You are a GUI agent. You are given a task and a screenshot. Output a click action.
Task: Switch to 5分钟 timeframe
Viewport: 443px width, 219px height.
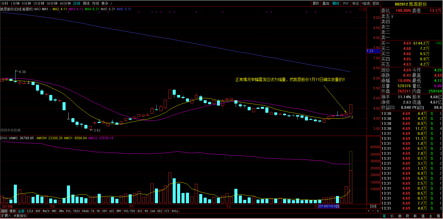click(x=26, y=3)
